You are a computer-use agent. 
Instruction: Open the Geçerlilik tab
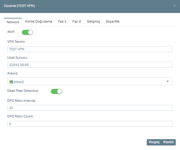coord(113,21)
